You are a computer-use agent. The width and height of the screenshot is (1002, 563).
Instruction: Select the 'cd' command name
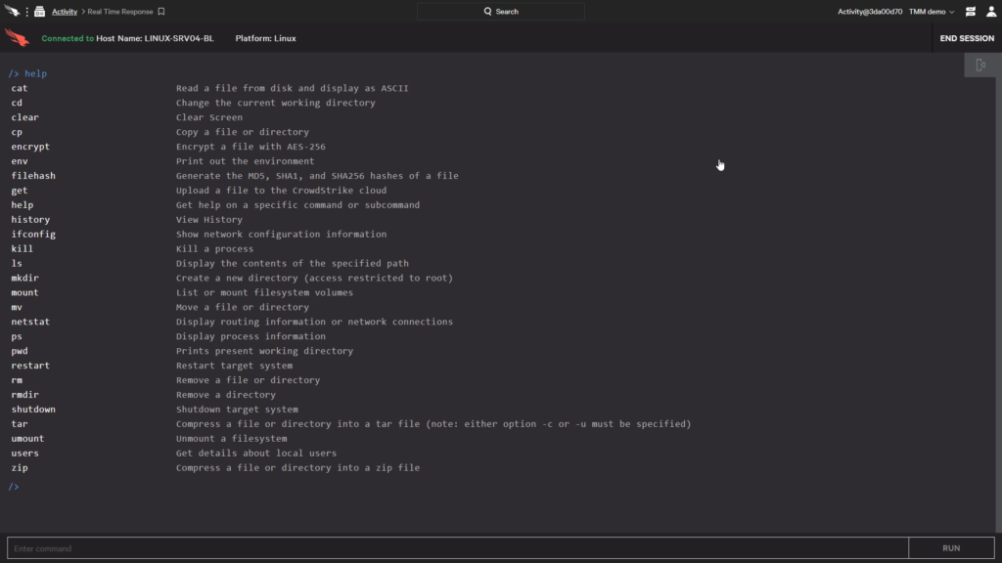pyautogui.click(x=17, y=103)
